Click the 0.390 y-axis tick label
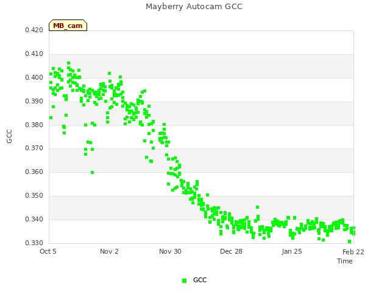 pyautogui.click(x=34, y=101)
